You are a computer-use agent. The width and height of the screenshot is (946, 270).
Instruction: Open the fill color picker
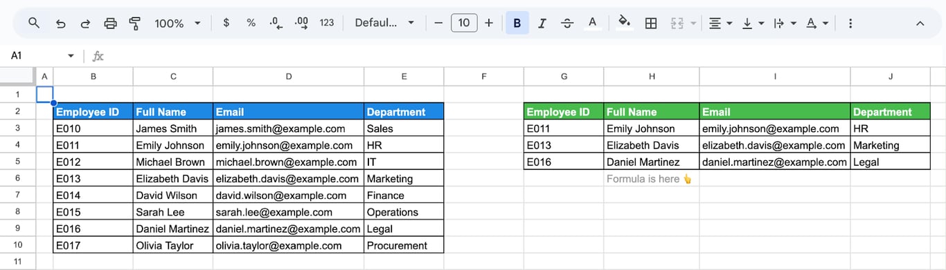point(625,23)
